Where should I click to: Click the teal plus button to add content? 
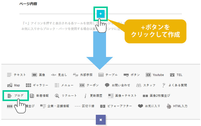pyautogui.click(x=100, y=14)
